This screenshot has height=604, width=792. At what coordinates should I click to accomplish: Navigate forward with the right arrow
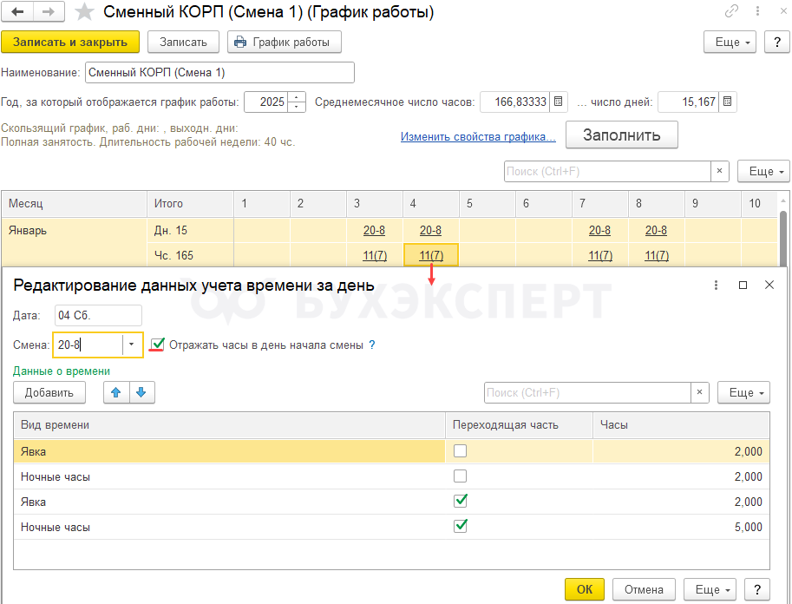(x=48, y=12)
